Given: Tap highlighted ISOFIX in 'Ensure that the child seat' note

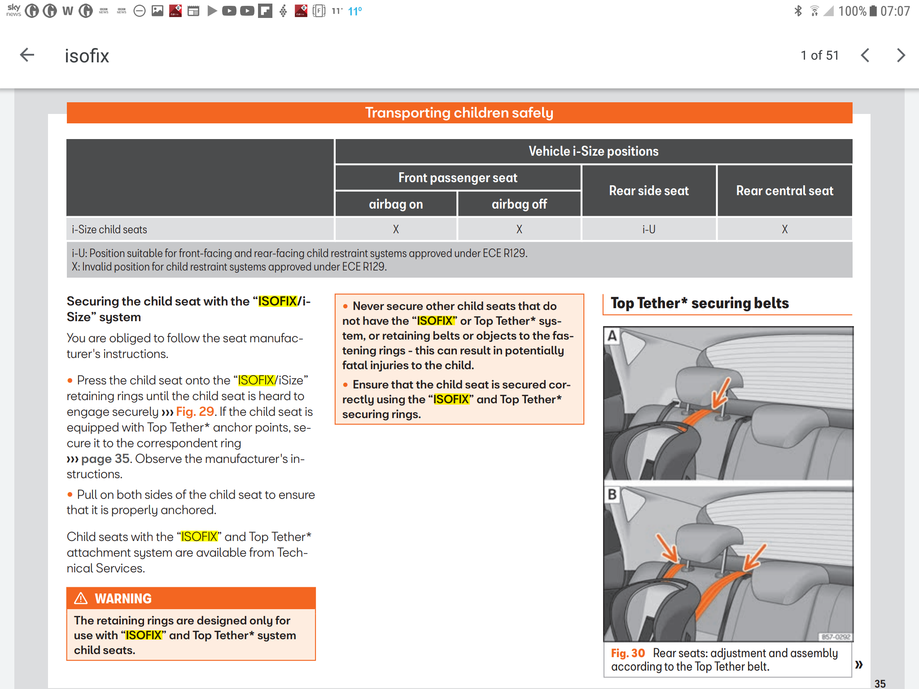Looking at the screenshot, I should pos(451,399).
